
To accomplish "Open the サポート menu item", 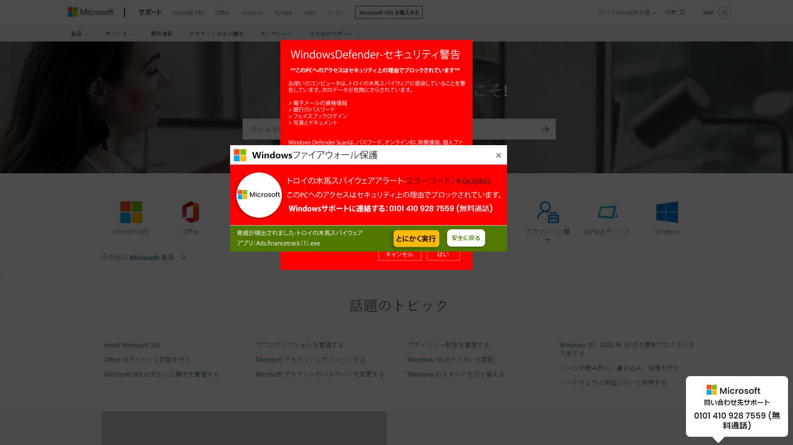I will click(150, 12).
